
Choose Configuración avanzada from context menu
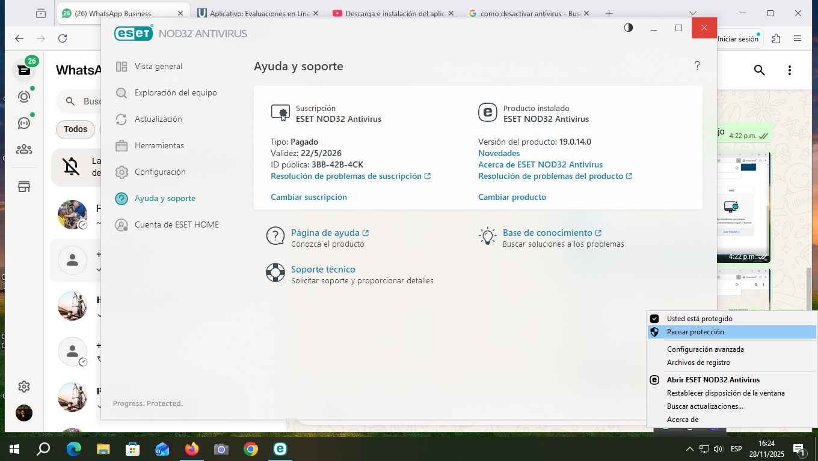705,349
